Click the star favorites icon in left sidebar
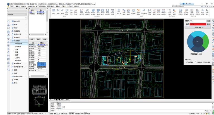The width and height of the screenshot is (214, 115). (x=8, y=21)
